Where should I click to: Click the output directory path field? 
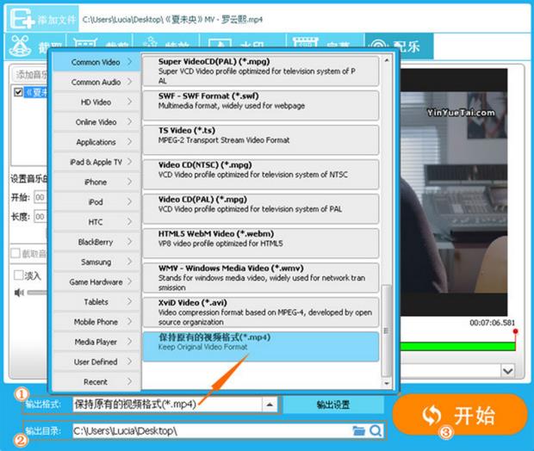(207, 430)
